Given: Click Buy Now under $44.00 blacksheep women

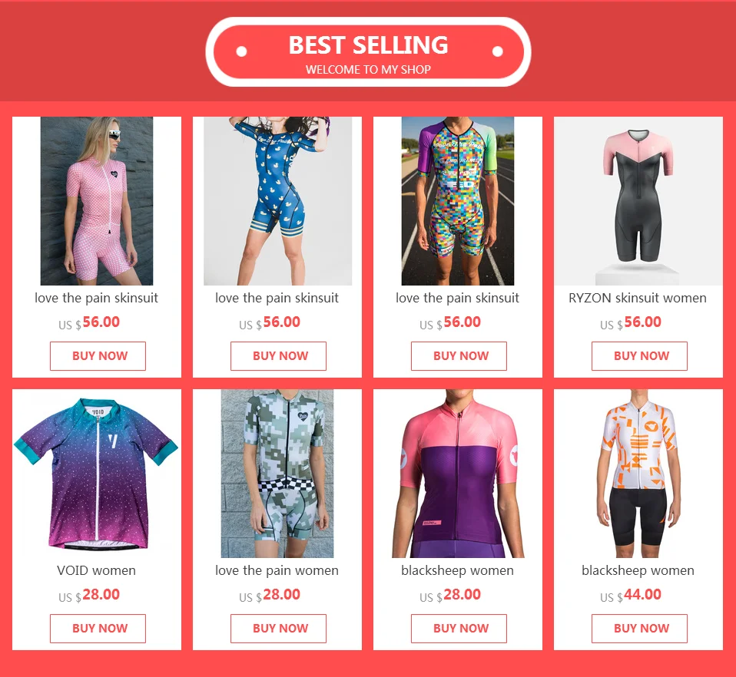Looking at the screenshot, I should [639, 628].
